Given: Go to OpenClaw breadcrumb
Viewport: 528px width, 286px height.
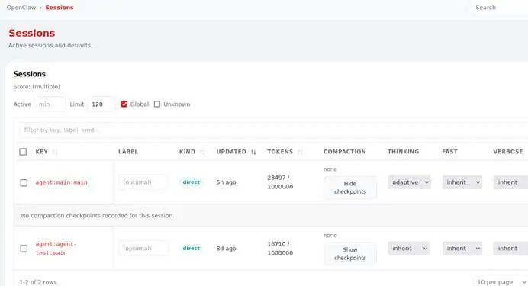Looking at the screenshot, I should point(21,8).
